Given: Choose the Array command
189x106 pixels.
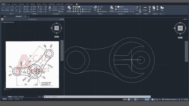Looking at the screenshot, I should pyautogui.click(x=40, y=11).
